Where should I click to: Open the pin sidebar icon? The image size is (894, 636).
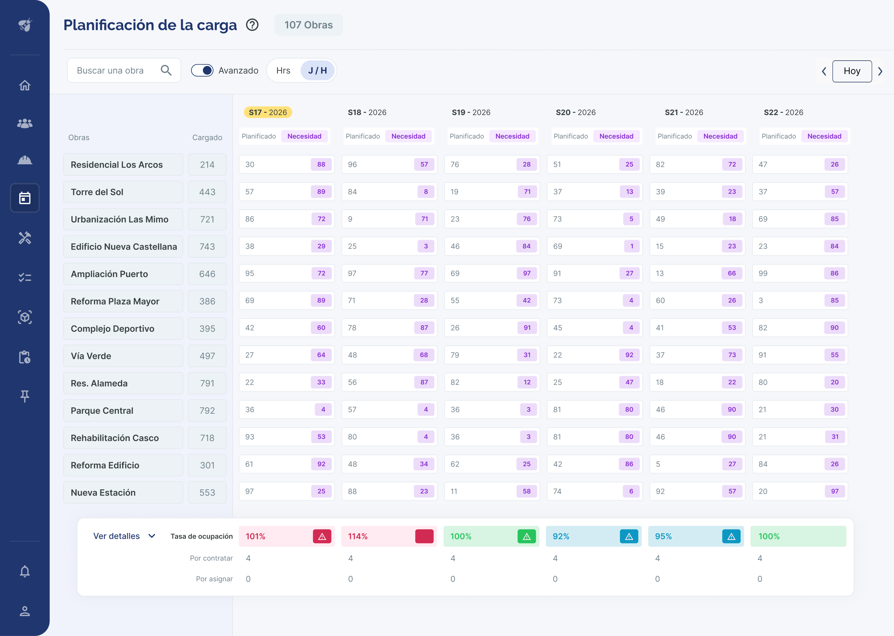tap(25, 396)
